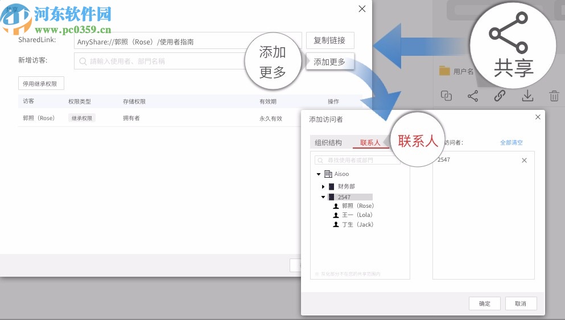
Task: Click the download icon in background toolbar
Action: point(527,96)
